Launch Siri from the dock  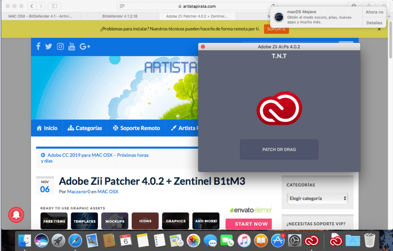pos(41,241)
